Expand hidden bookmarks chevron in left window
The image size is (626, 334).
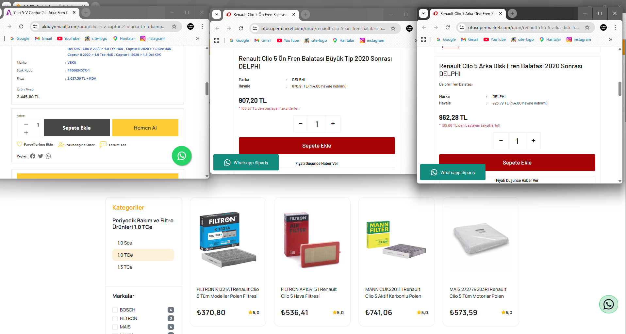click(197, 39)
